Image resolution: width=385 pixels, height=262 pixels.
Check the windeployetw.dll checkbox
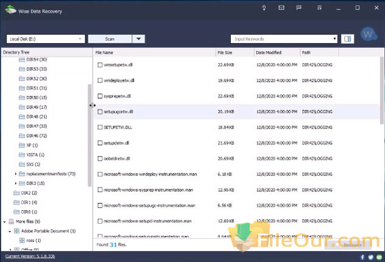100,80
